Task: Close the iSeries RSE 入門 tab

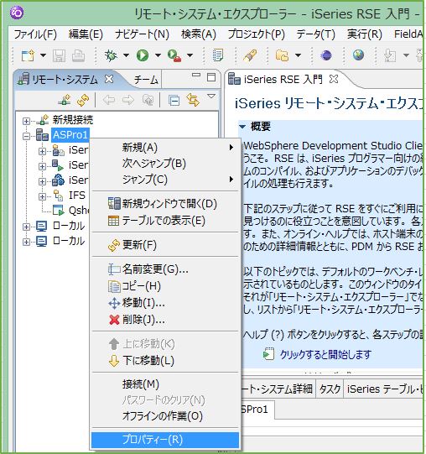Action: [x=334, y=79]
